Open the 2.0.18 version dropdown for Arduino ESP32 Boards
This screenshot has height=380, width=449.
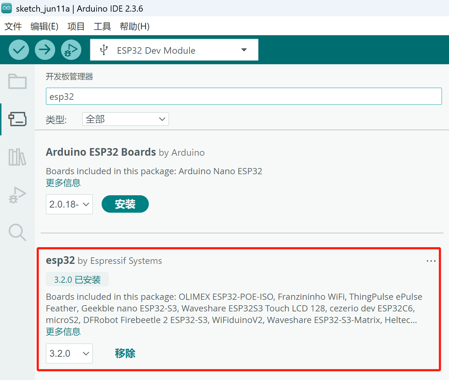coord(69,204)
